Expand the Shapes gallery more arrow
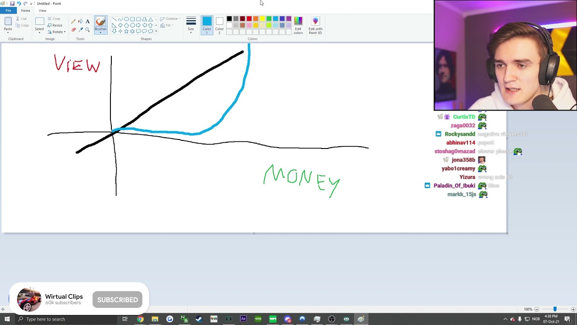Viewport: 577px width, 325px height. click(x=156, y=31)
